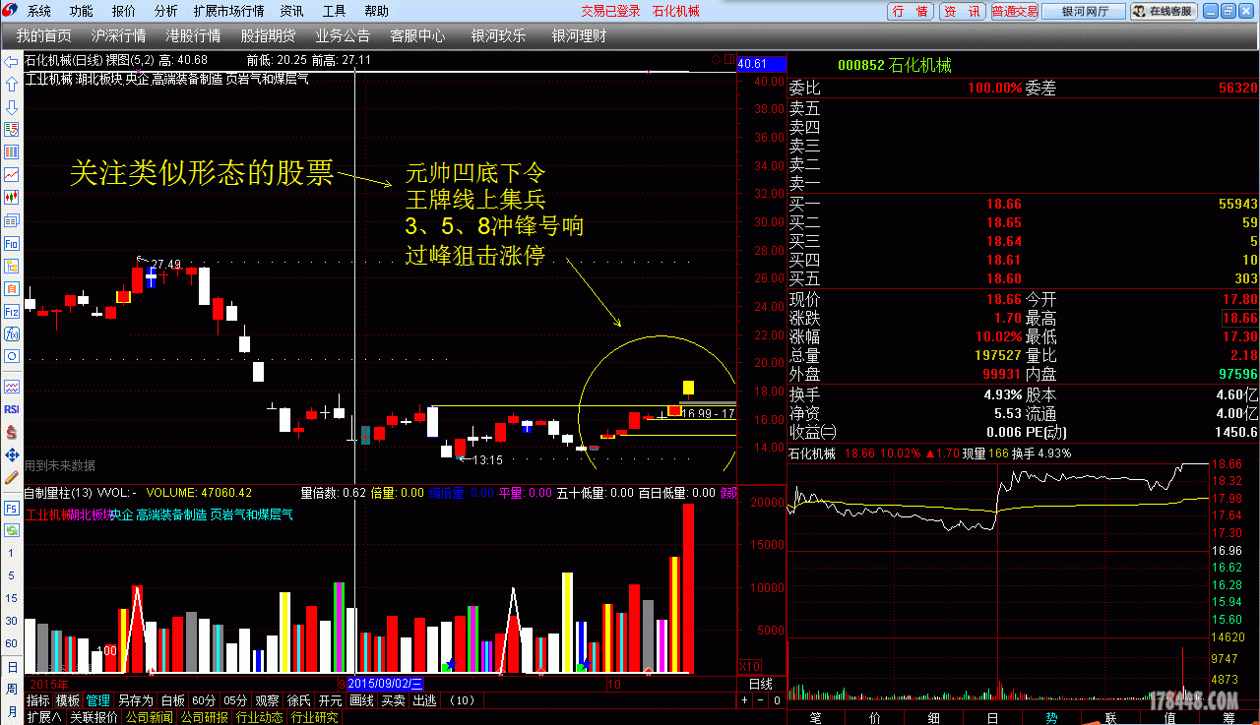Open the 公司新闻 tab
Screen dimensions: 1260x725
click(151, 717)
